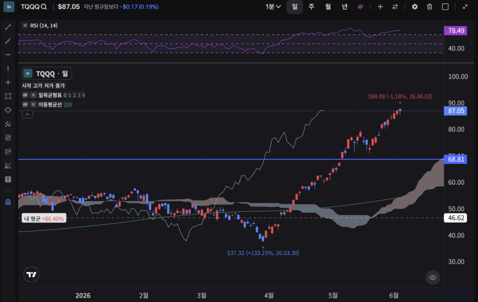Toggle the magnet snap mode
The image size is (478, 302).
pyautogui.click(x=8, y=202)
